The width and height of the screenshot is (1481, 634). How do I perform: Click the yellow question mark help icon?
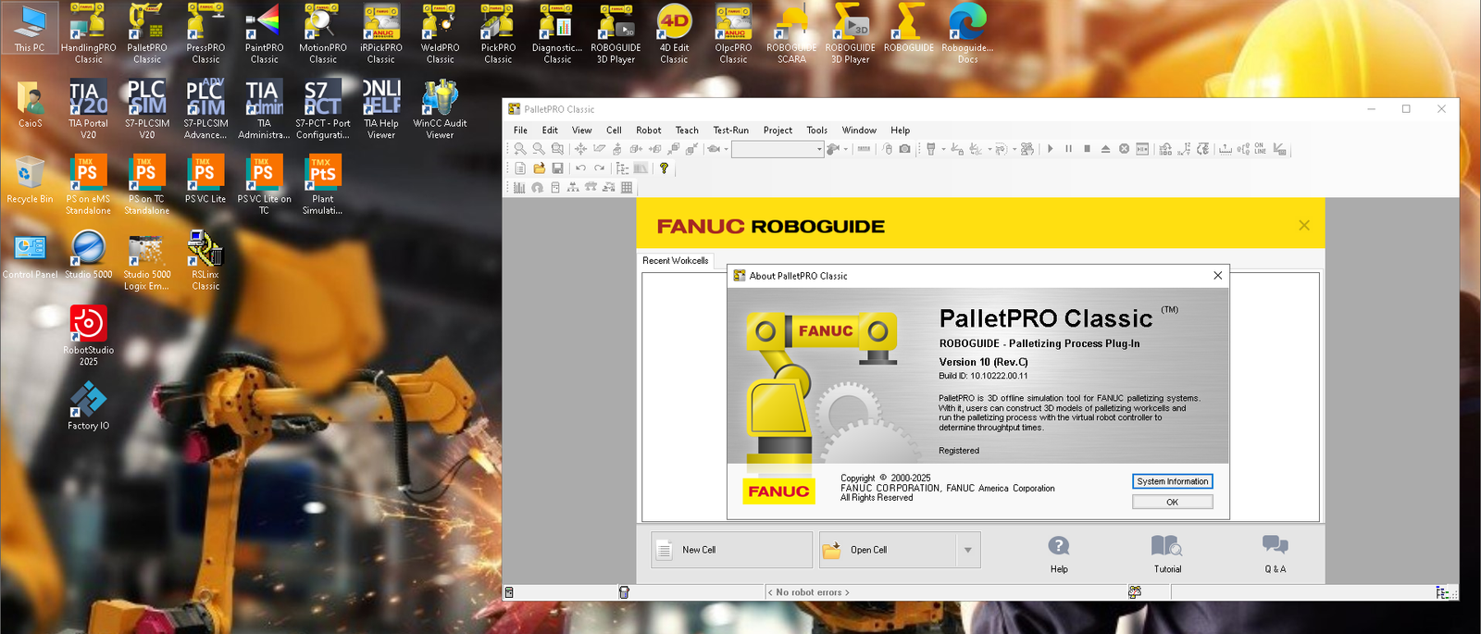(x=664, y=168)
